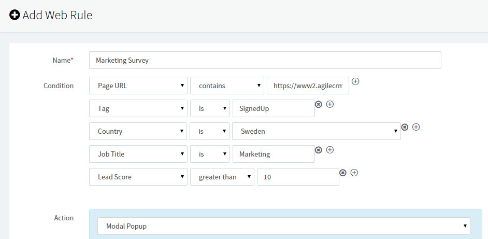Click the Action label
This screenshot has height=239, width=488.
(64, 218)
